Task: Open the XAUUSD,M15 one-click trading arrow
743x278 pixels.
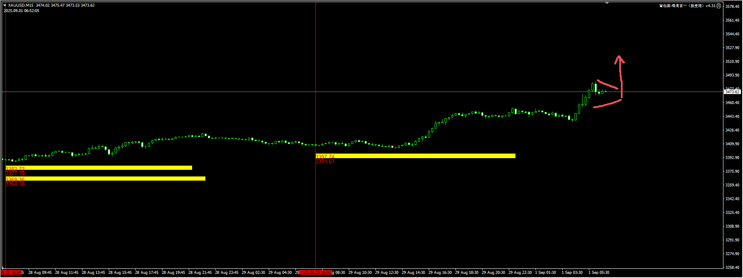Action: (x=5, y=5)
